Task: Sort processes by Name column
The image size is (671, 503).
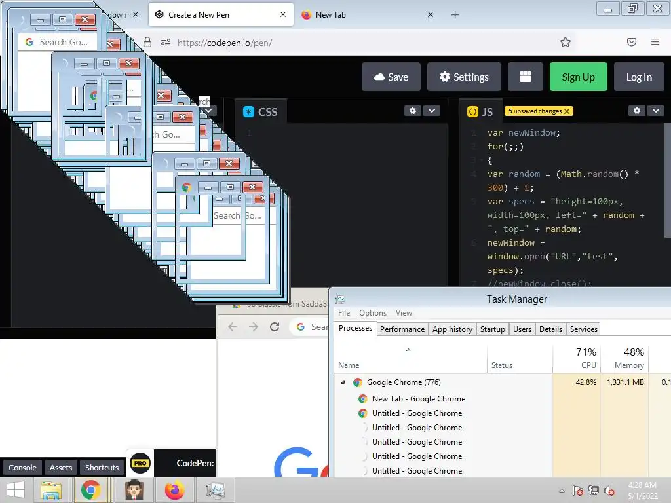Action: tap(410, 358)
